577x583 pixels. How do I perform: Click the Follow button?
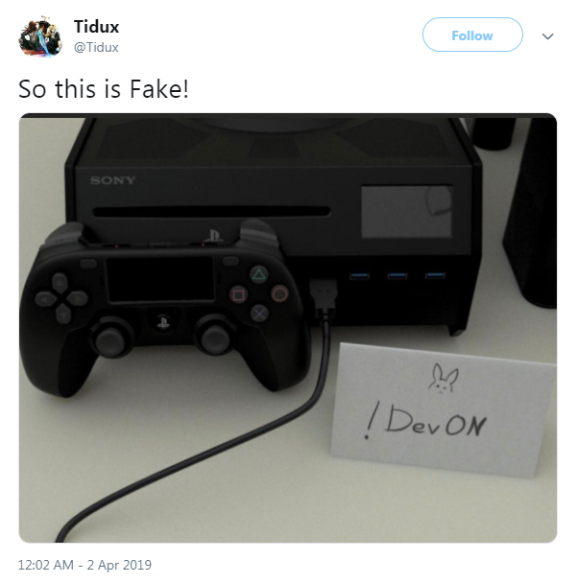point(472,35)
